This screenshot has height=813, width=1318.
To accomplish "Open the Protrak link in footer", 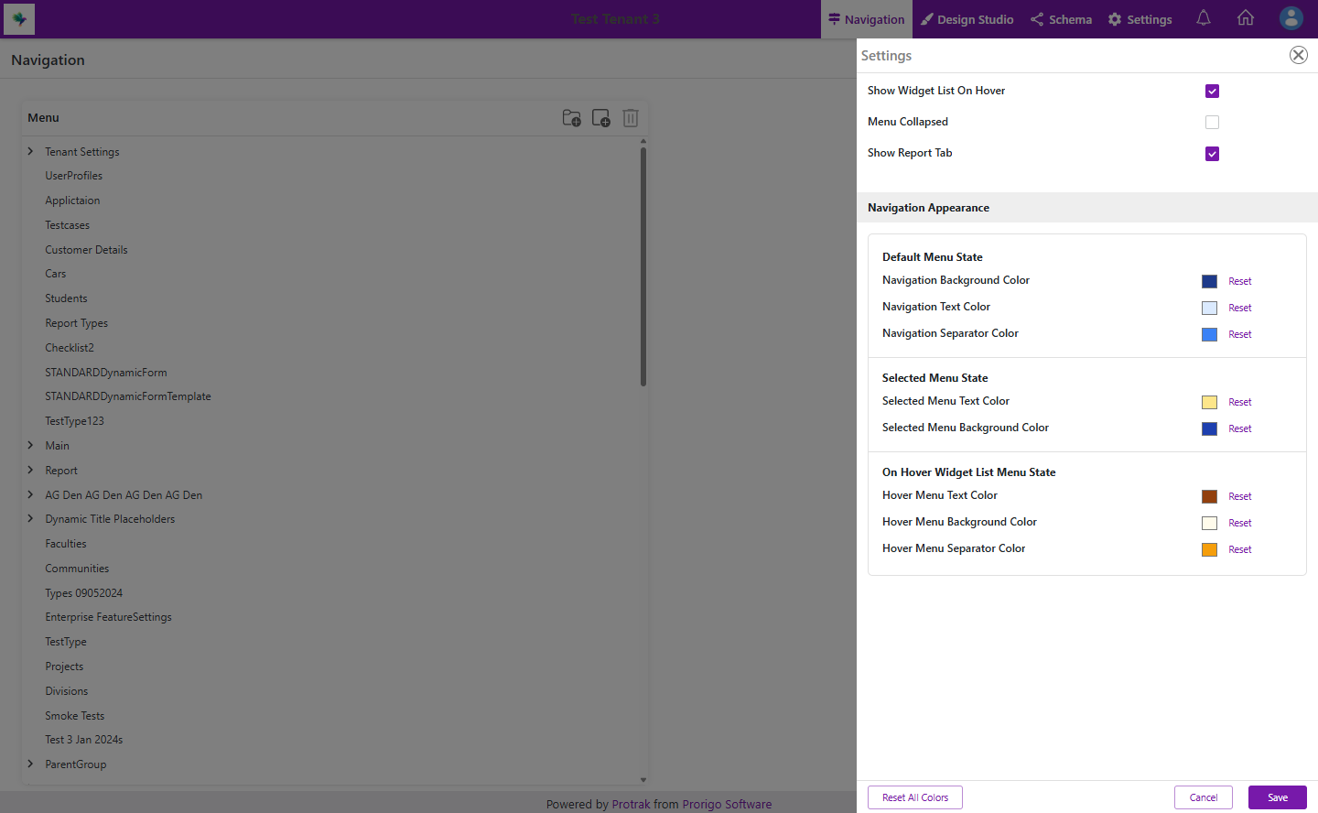I will tap(631, 804).
